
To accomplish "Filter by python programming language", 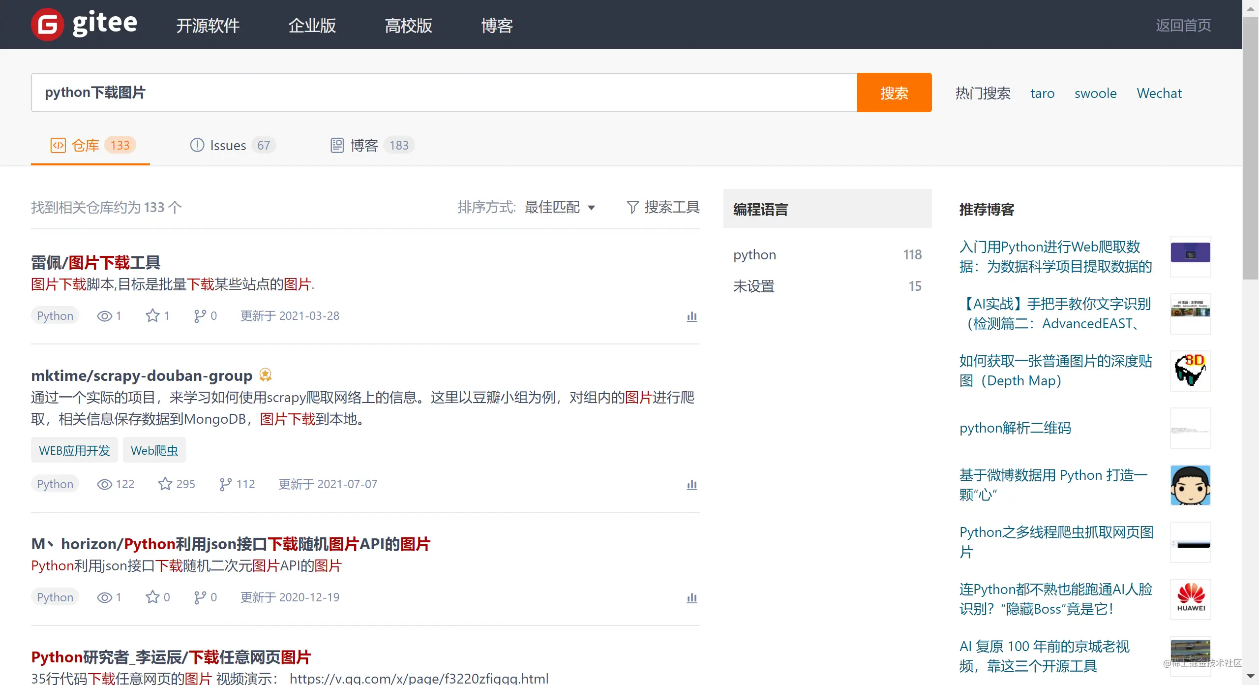I will click(827, 254).
